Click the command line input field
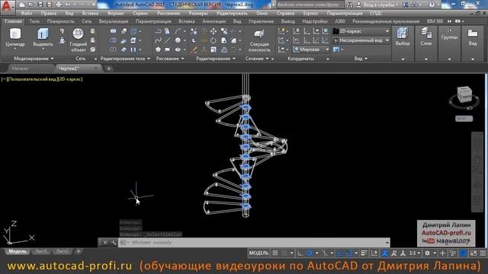Viewport: 488px width, 274px height. tap(254, 243)
